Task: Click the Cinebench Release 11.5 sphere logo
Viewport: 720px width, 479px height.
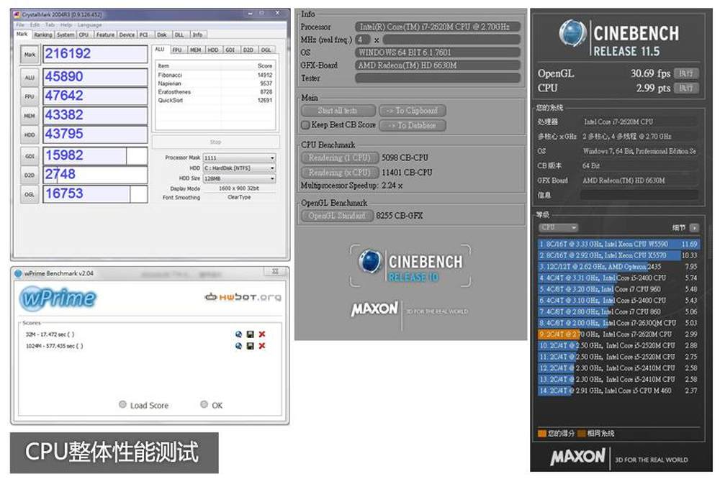Action: (x=572, y=33)
